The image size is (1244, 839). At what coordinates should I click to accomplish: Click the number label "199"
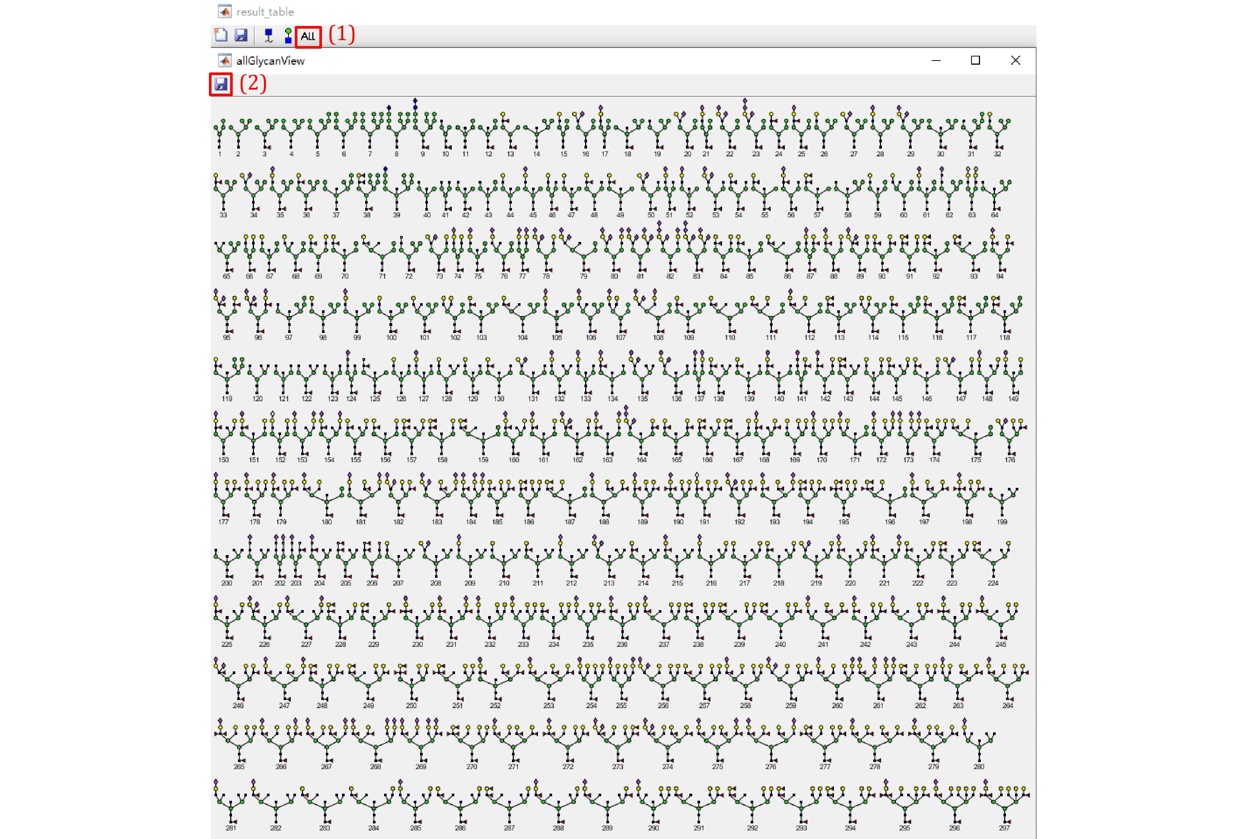click(1002, 522)
